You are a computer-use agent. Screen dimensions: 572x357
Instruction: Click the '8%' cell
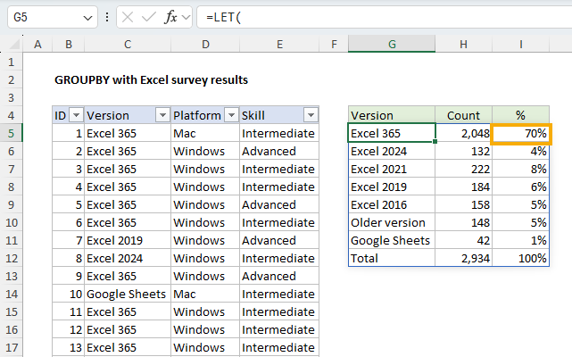pyautogui.click(x=520, y=169)
